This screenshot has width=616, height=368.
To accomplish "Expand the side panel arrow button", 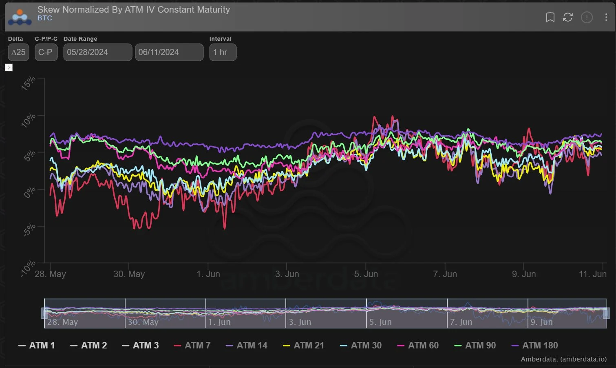I will tap(9, 67).
